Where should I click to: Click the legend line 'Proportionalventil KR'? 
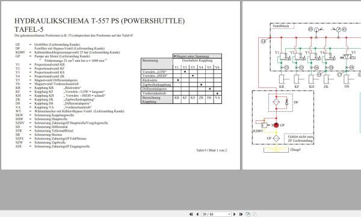click(x=49, y=65)
